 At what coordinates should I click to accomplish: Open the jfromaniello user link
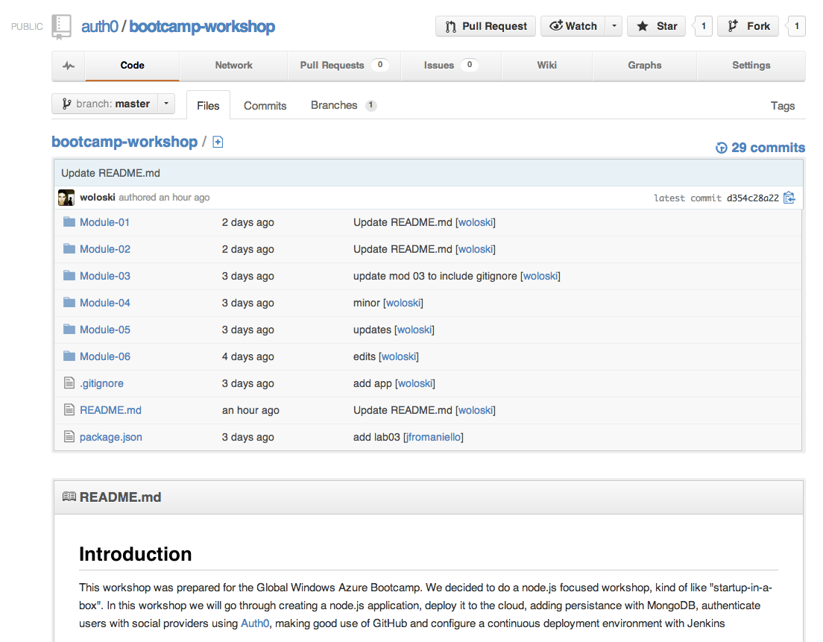click(x=433, y=437)
